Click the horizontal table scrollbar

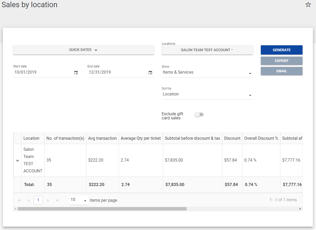[102, 209]
